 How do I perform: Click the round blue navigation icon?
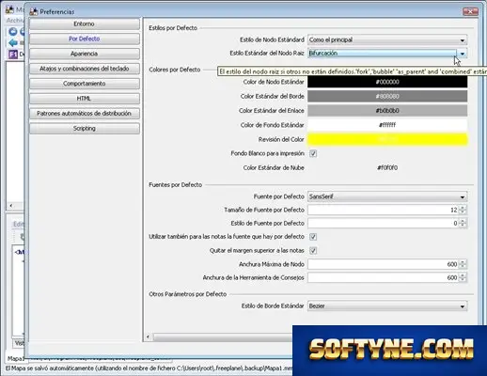coord(13,31)
